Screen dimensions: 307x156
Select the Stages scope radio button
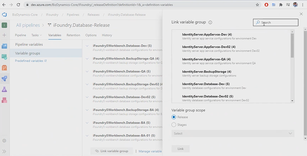click(x=174, y=125)
